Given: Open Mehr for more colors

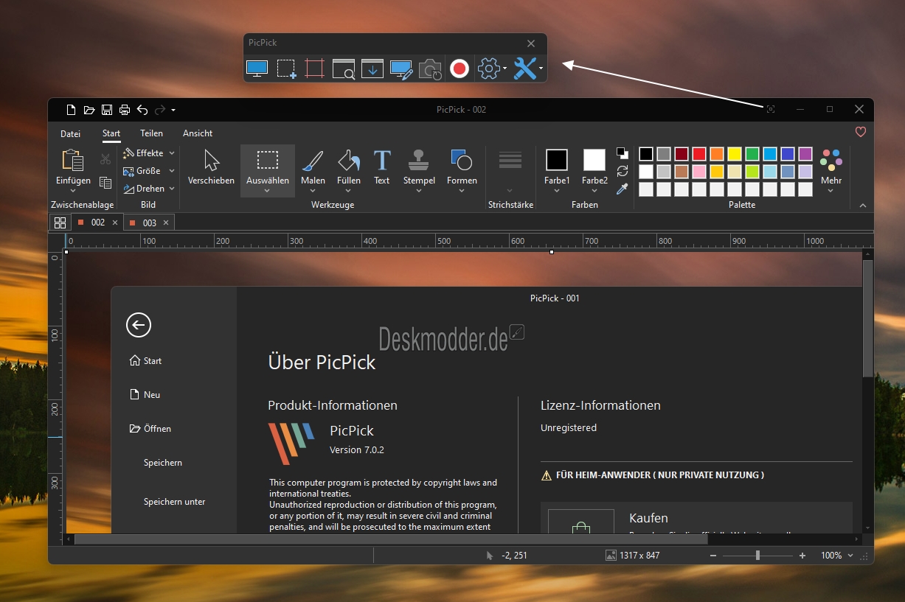Looking at the screenshot, I should pyautogui.click(x=831, y=170).
